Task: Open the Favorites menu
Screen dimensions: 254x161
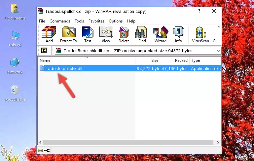Action: (x=96, y=21)
